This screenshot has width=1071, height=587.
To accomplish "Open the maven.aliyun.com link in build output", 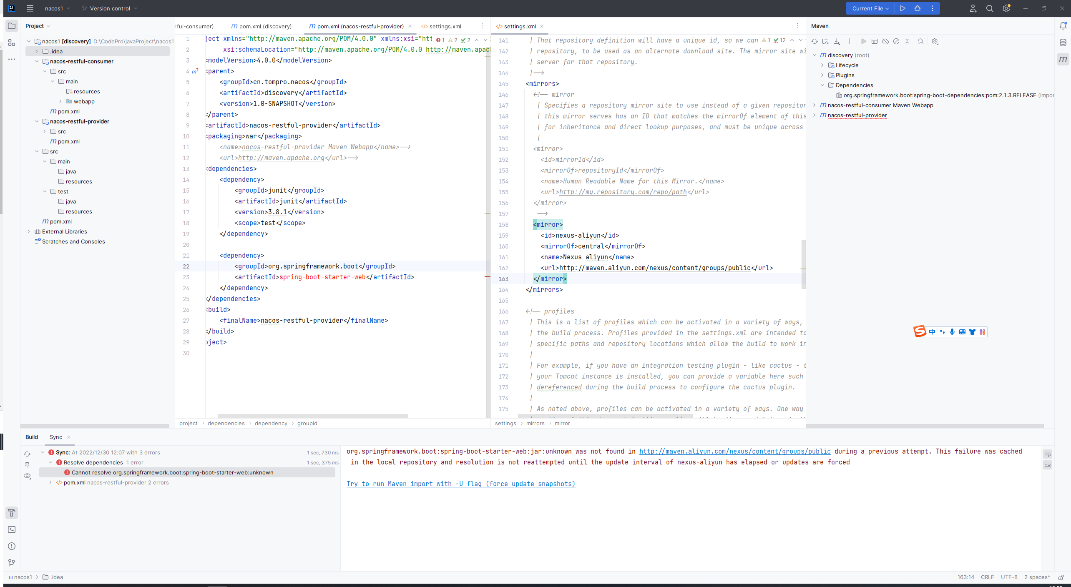I will tap(735, 451).
